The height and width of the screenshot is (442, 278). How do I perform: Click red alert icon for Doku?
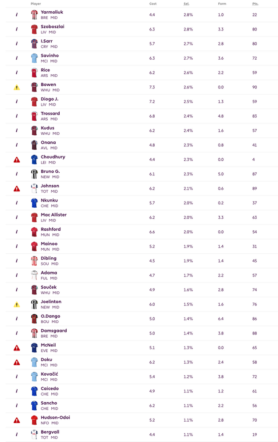coord(17,362)
